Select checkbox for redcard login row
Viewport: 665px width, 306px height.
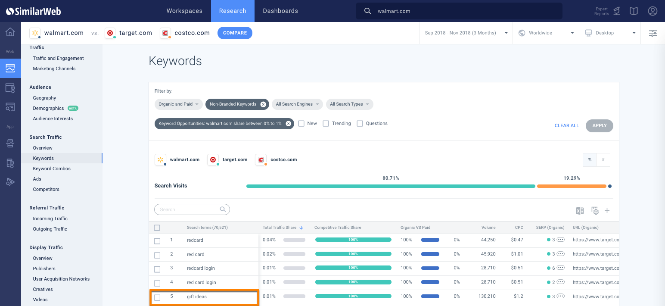click(157, 269)
